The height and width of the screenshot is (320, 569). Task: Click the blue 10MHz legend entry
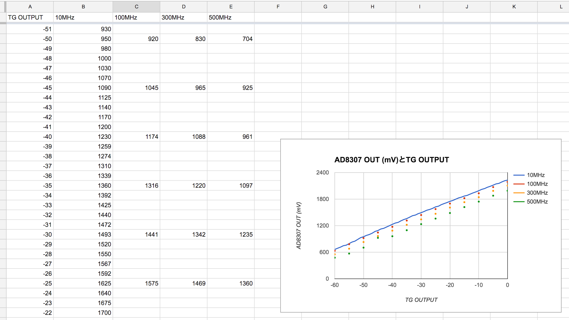[535, 175]
